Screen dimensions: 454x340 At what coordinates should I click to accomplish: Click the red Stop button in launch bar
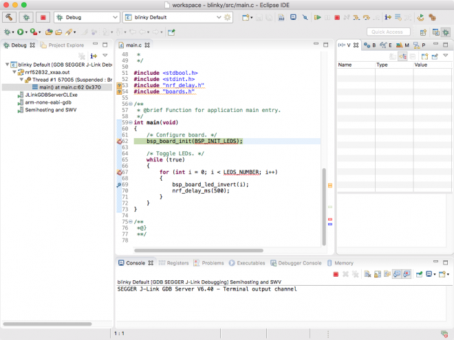(x=45, y=16)
